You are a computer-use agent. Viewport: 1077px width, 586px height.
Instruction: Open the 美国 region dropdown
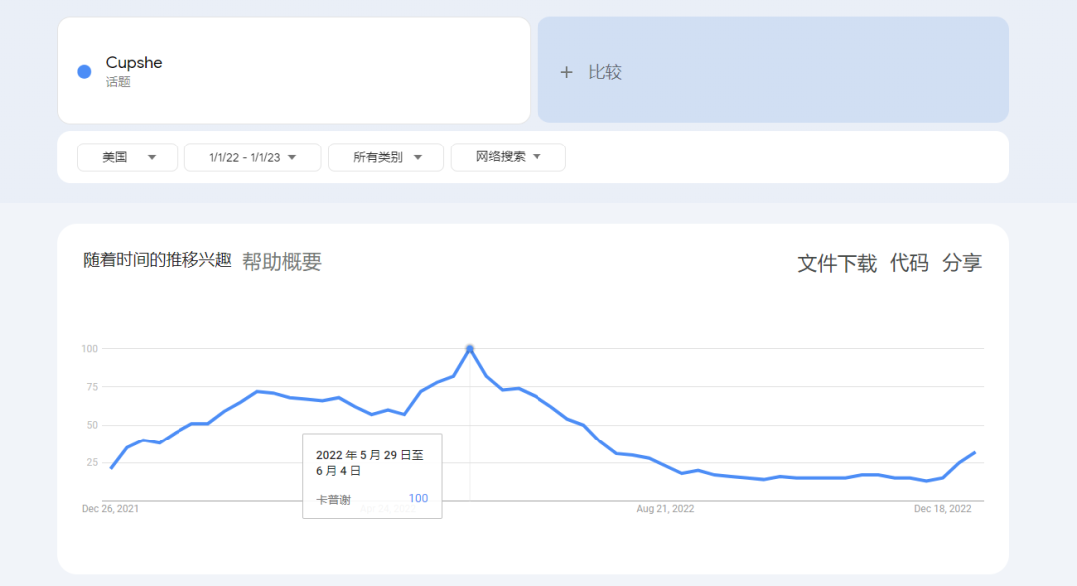127,157
